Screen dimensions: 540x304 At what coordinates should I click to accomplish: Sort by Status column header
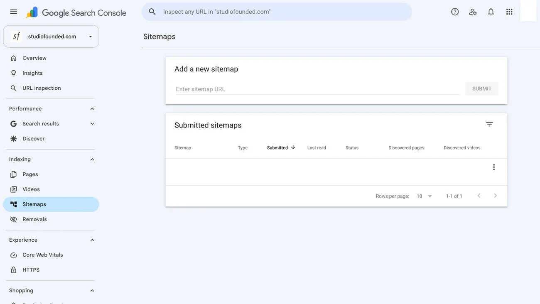point(352,148)
